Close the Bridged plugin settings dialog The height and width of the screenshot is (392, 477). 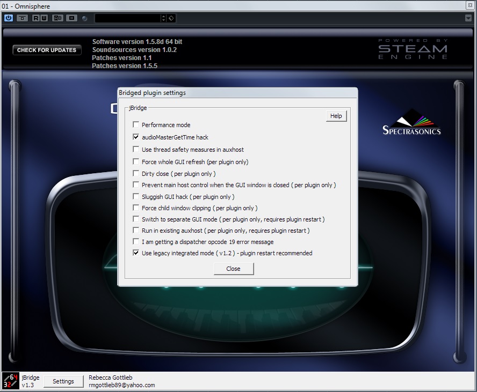coord(233,269)
